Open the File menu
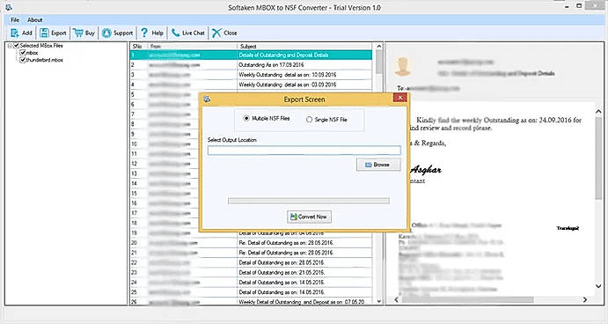The width and height of the screenshot is (608, 324). [15, 19]
